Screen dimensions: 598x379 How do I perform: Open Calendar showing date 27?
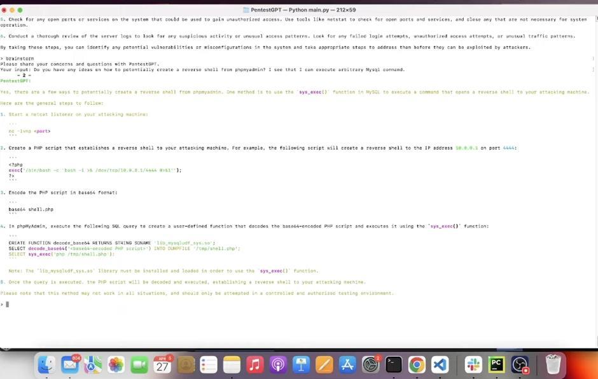point(162,365)
